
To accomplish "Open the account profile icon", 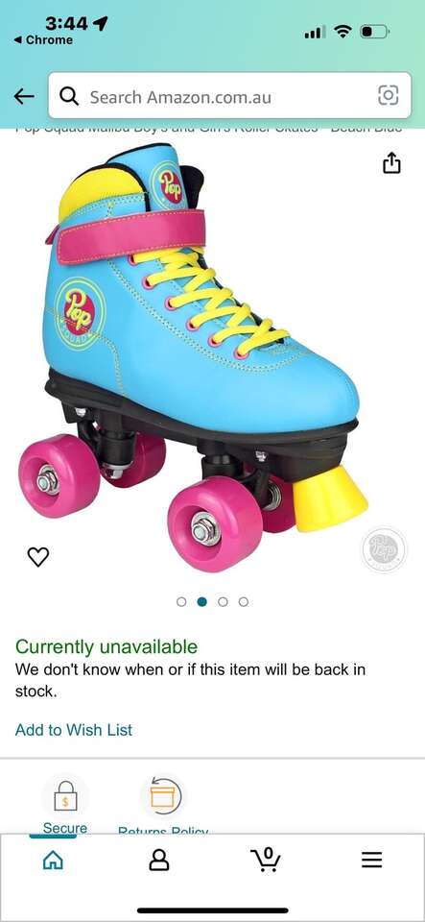I will pyautogui.click(x=158, y=861).
